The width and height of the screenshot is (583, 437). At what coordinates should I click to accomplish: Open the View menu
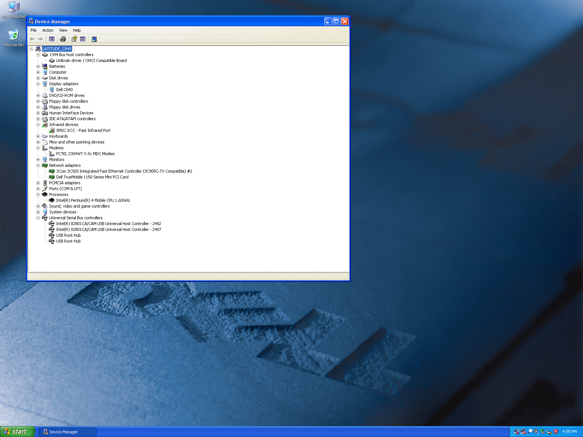click(63, 30)
